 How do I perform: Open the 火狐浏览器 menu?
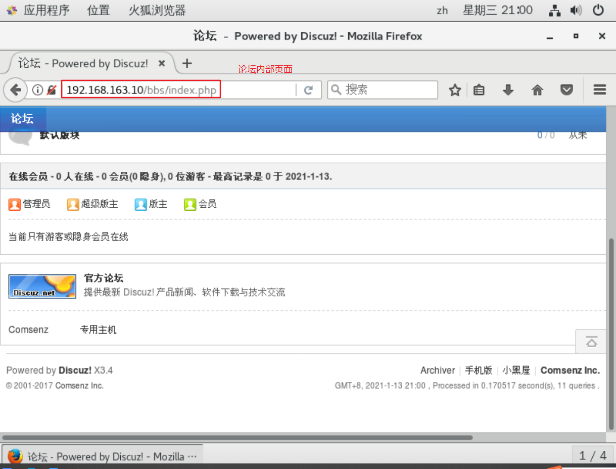(157, 10)
